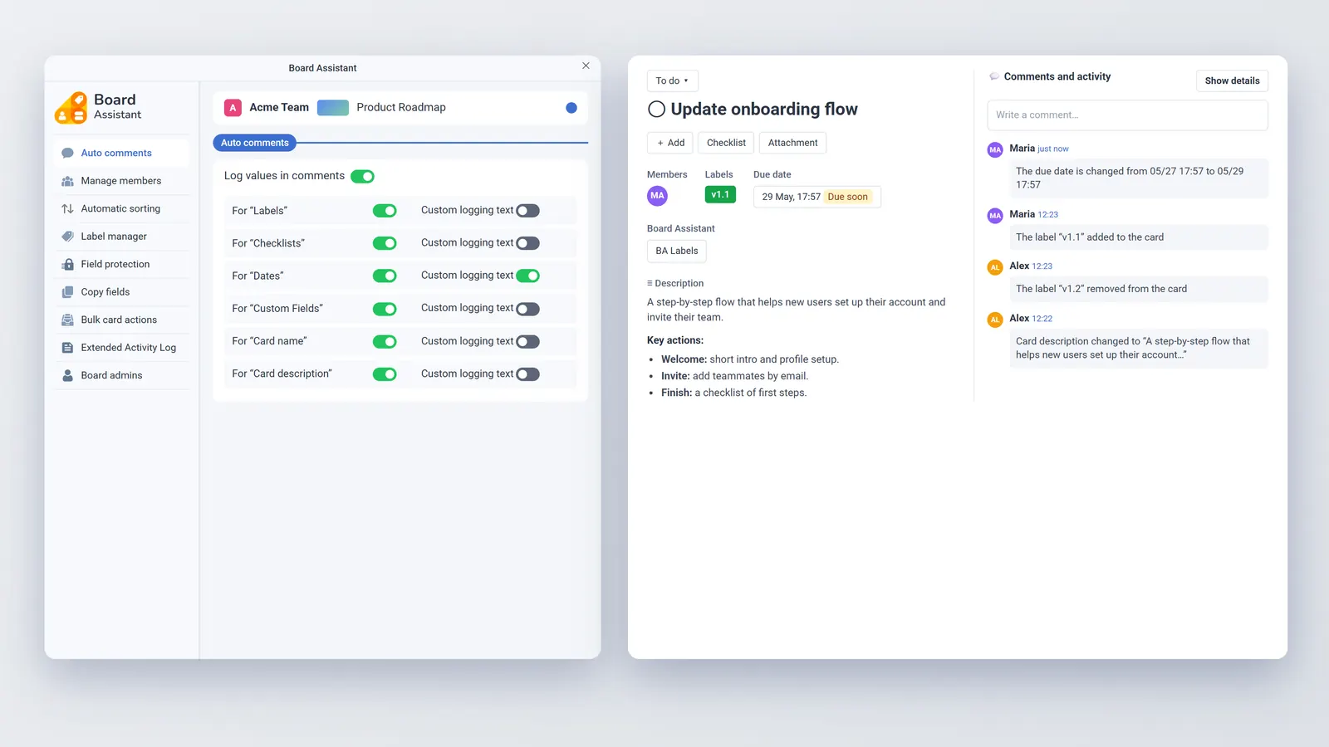
Task: Open Manage members in sidebar
Action: (121, 181)
